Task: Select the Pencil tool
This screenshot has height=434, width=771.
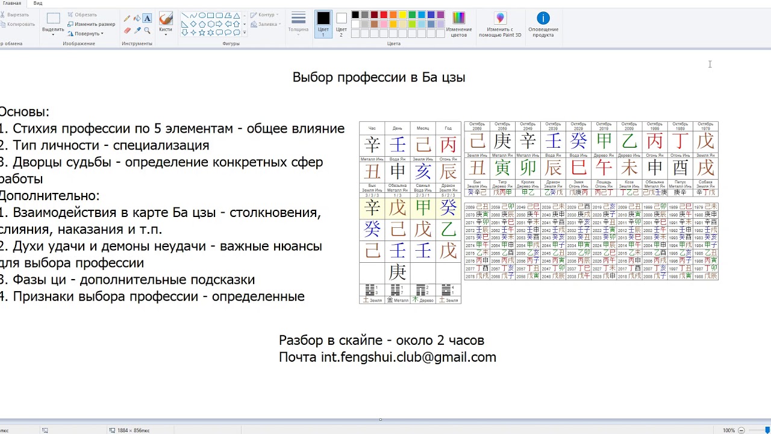Action: (127, 19)
